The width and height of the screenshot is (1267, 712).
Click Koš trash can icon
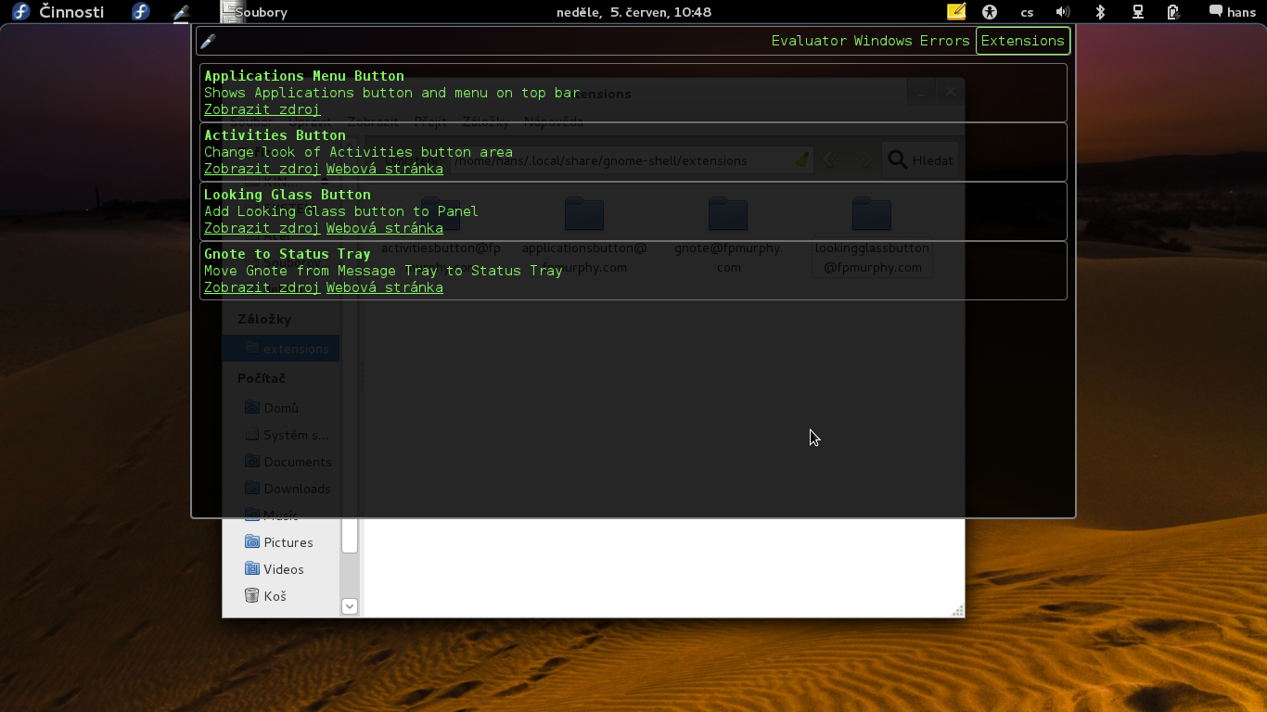(x=251, y=595)
